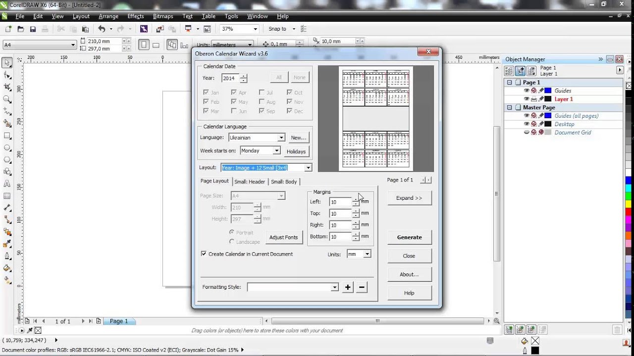The width and height of the screenshot is (634, 356).
Task: Click the Expand >> button
Action: (x=410, y=198)
